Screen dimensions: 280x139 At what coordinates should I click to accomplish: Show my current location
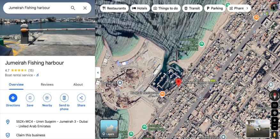275,113
